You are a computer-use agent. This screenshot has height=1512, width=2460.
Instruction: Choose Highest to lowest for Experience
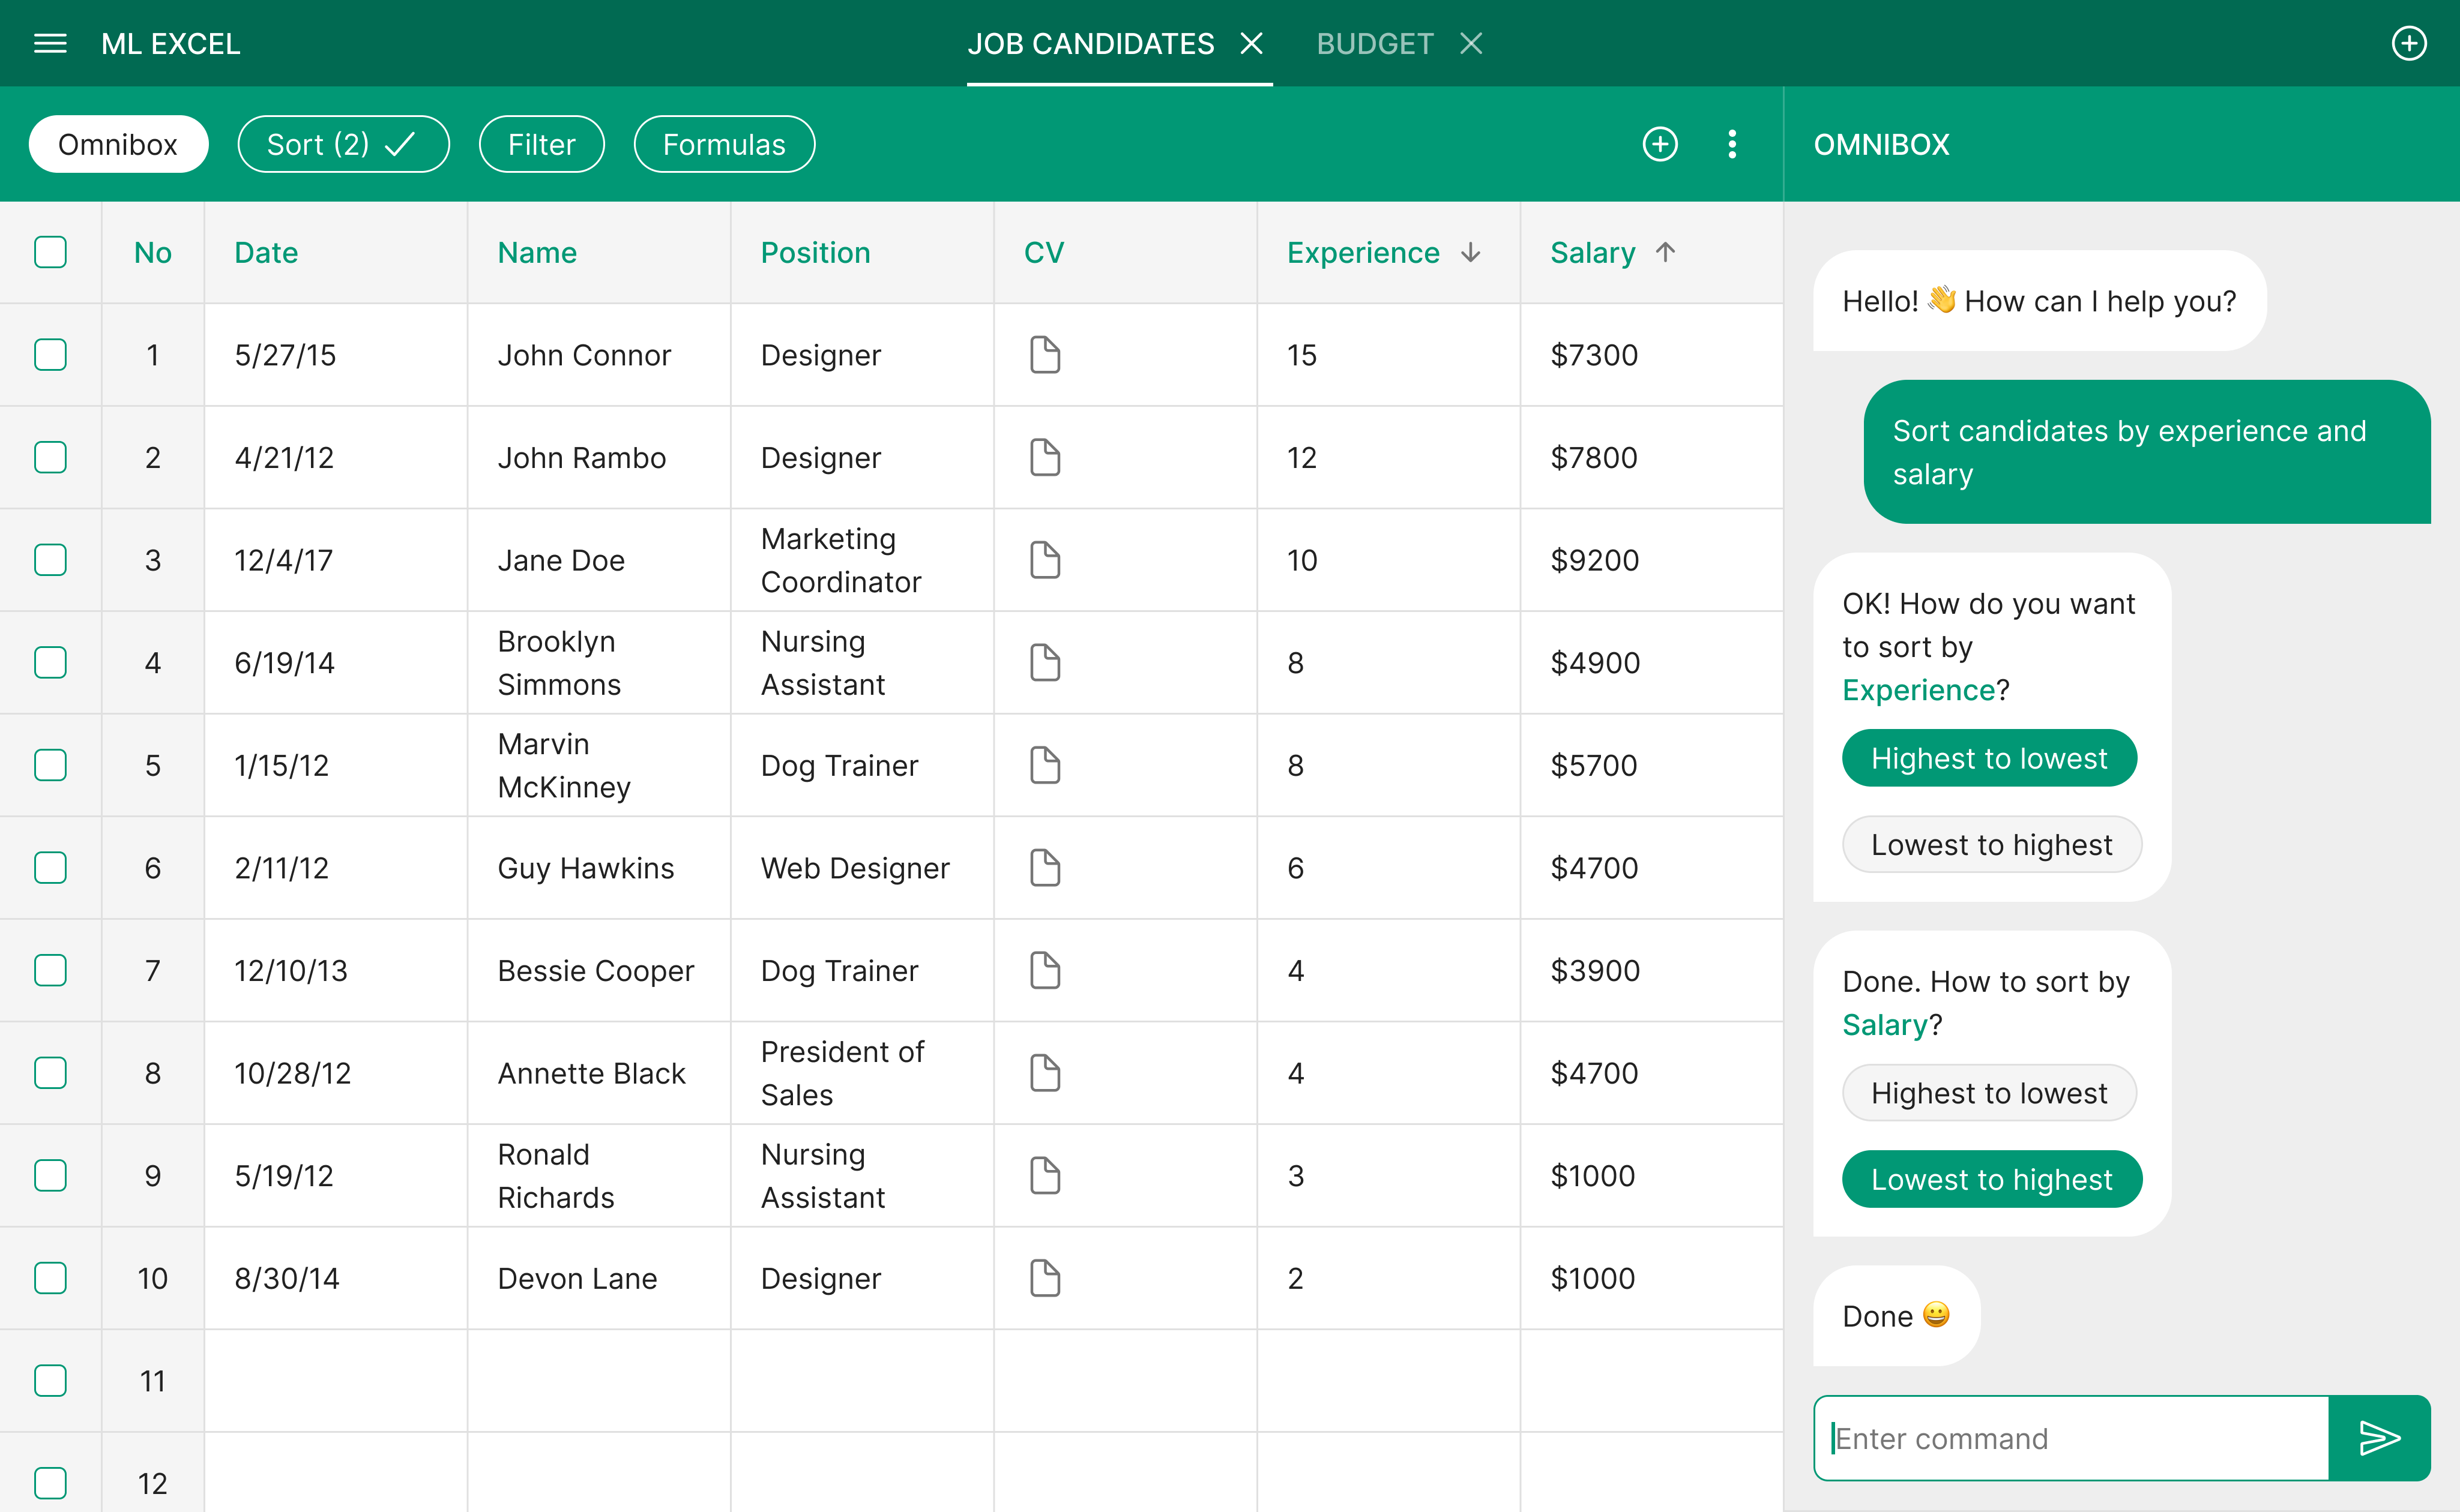[x=1989, y=758]
